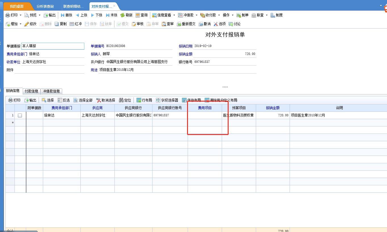The height and width of the screenshot is (232, 387).
Task: Click 选择 in the grid toolbar
Action: (x=48, y=100)
